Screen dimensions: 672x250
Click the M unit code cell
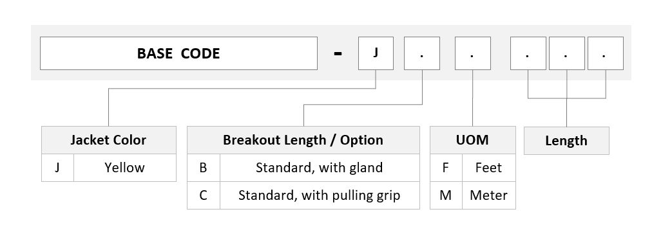446,195
